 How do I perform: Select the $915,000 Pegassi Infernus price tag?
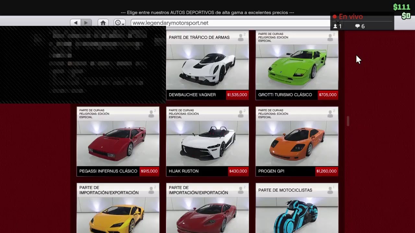click(149, 171)
